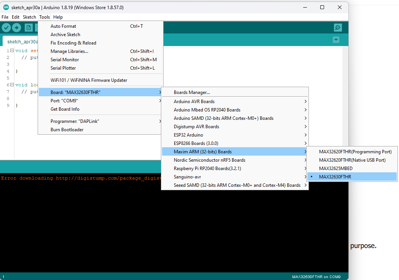Expand the Programmer: "DAPLink" submenu
The height and width of the screenshot is (280, 399).
click(100, 121)
